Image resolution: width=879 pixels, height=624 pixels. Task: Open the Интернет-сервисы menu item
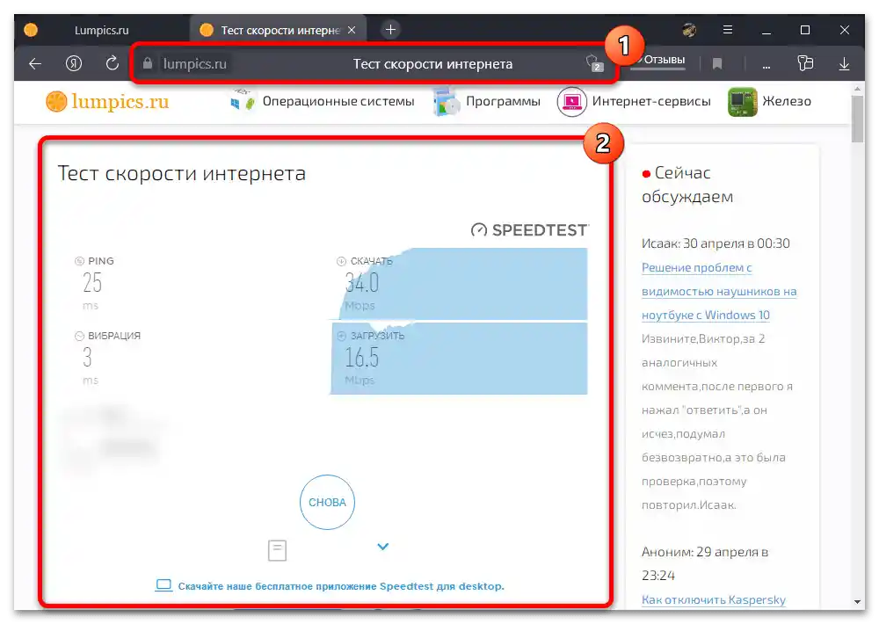click(650, 101)
